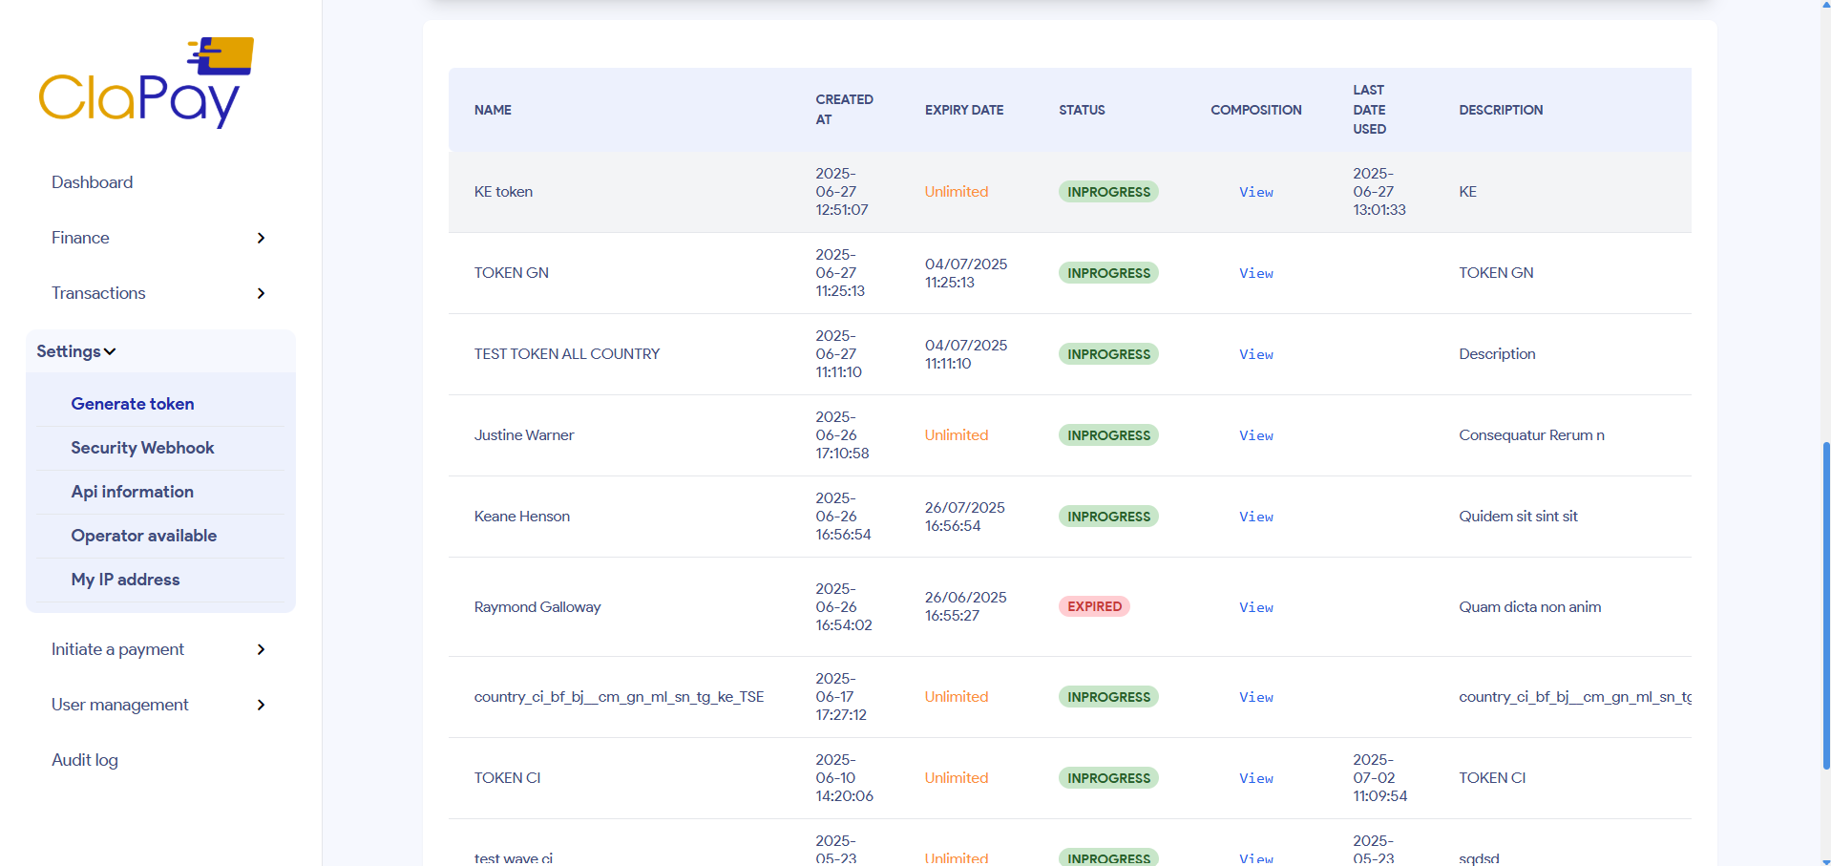This screenshot has height=866, width=1831.
Task: Click the EXPIRED status badge
Action: 1093,605
